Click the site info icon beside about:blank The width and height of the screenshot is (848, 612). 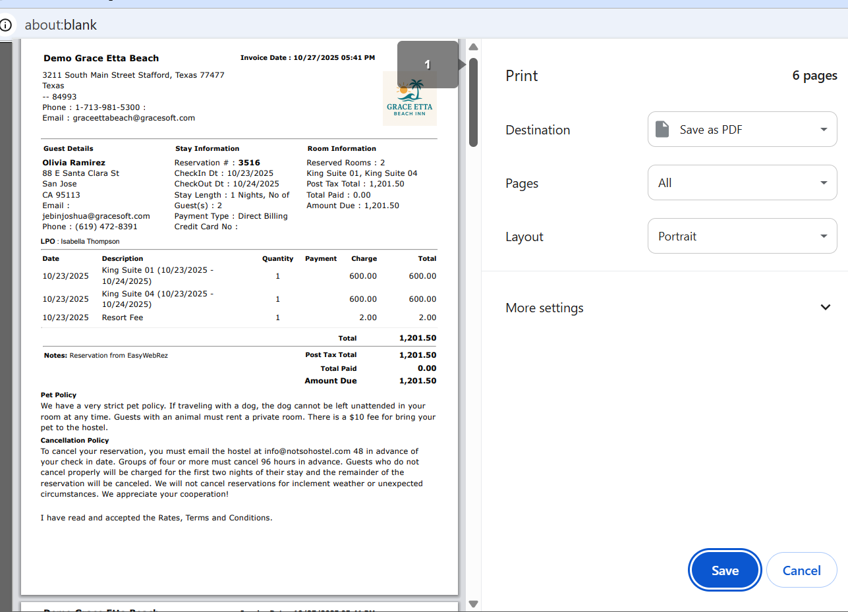(x=6, y=25)
